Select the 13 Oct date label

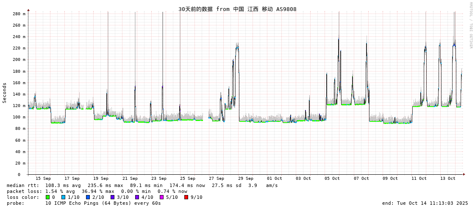(448, 179)
